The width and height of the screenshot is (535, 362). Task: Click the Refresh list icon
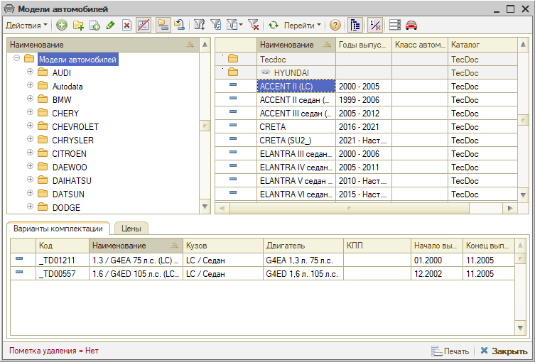pyautogui.click(x=273, y=25)
